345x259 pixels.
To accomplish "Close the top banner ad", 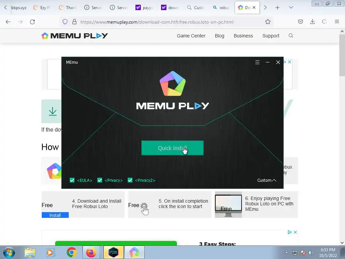I will click(x=289, y=62).
